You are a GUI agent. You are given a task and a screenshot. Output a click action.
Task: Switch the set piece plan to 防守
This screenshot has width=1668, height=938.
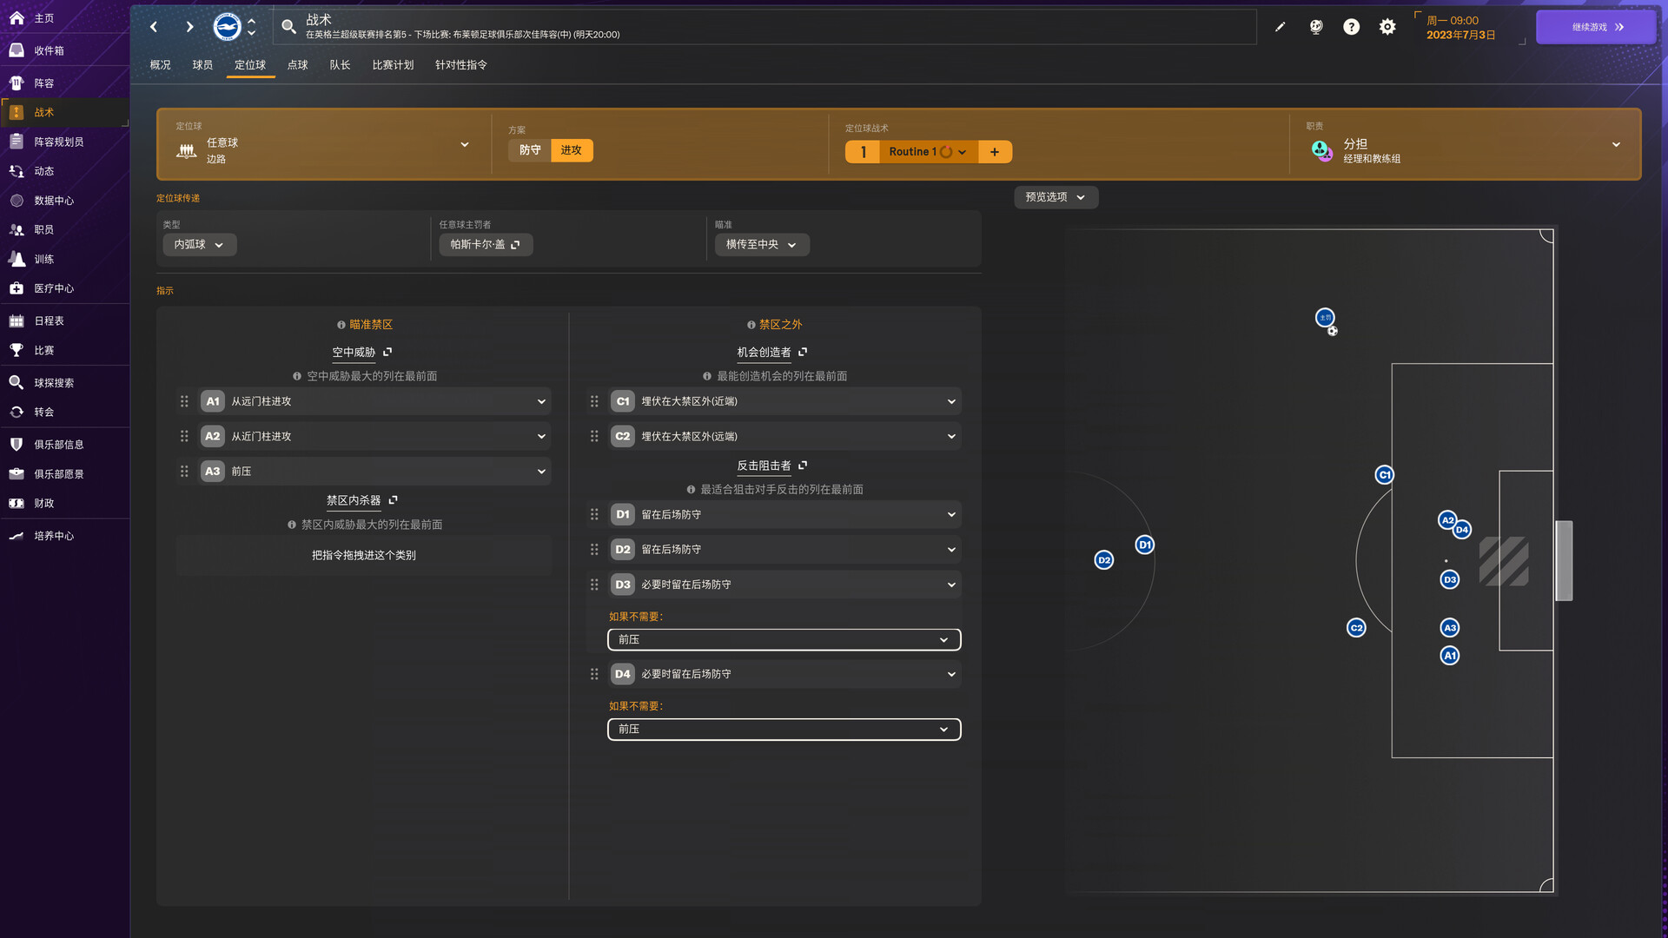[x=529, y=149]
